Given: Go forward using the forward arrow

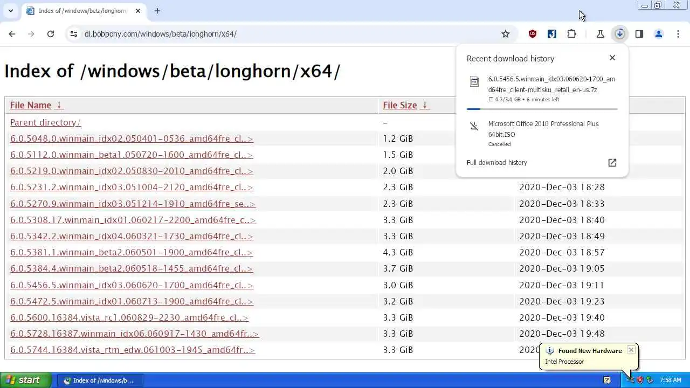Looking at the screenshot, I should tap(31, 34).
